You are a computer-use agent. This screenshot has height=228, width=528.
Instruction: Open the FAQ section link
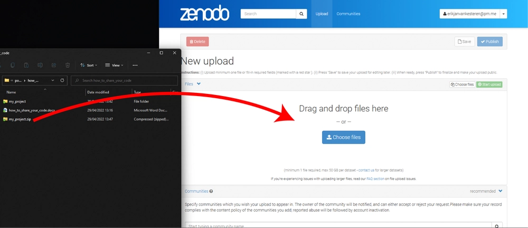tap(375, 179)
